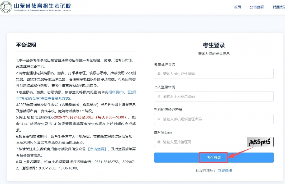The image size is (285, 184).
Task: Click the 考生证件号码 field label
Action: (164, 64)
